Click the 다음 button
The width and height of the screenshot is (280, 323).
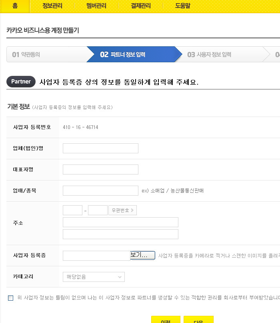(198, 320)
